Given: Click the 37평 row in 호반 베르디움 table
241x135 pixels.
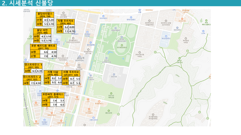Looking at the screenshot, I should [44, 56].
